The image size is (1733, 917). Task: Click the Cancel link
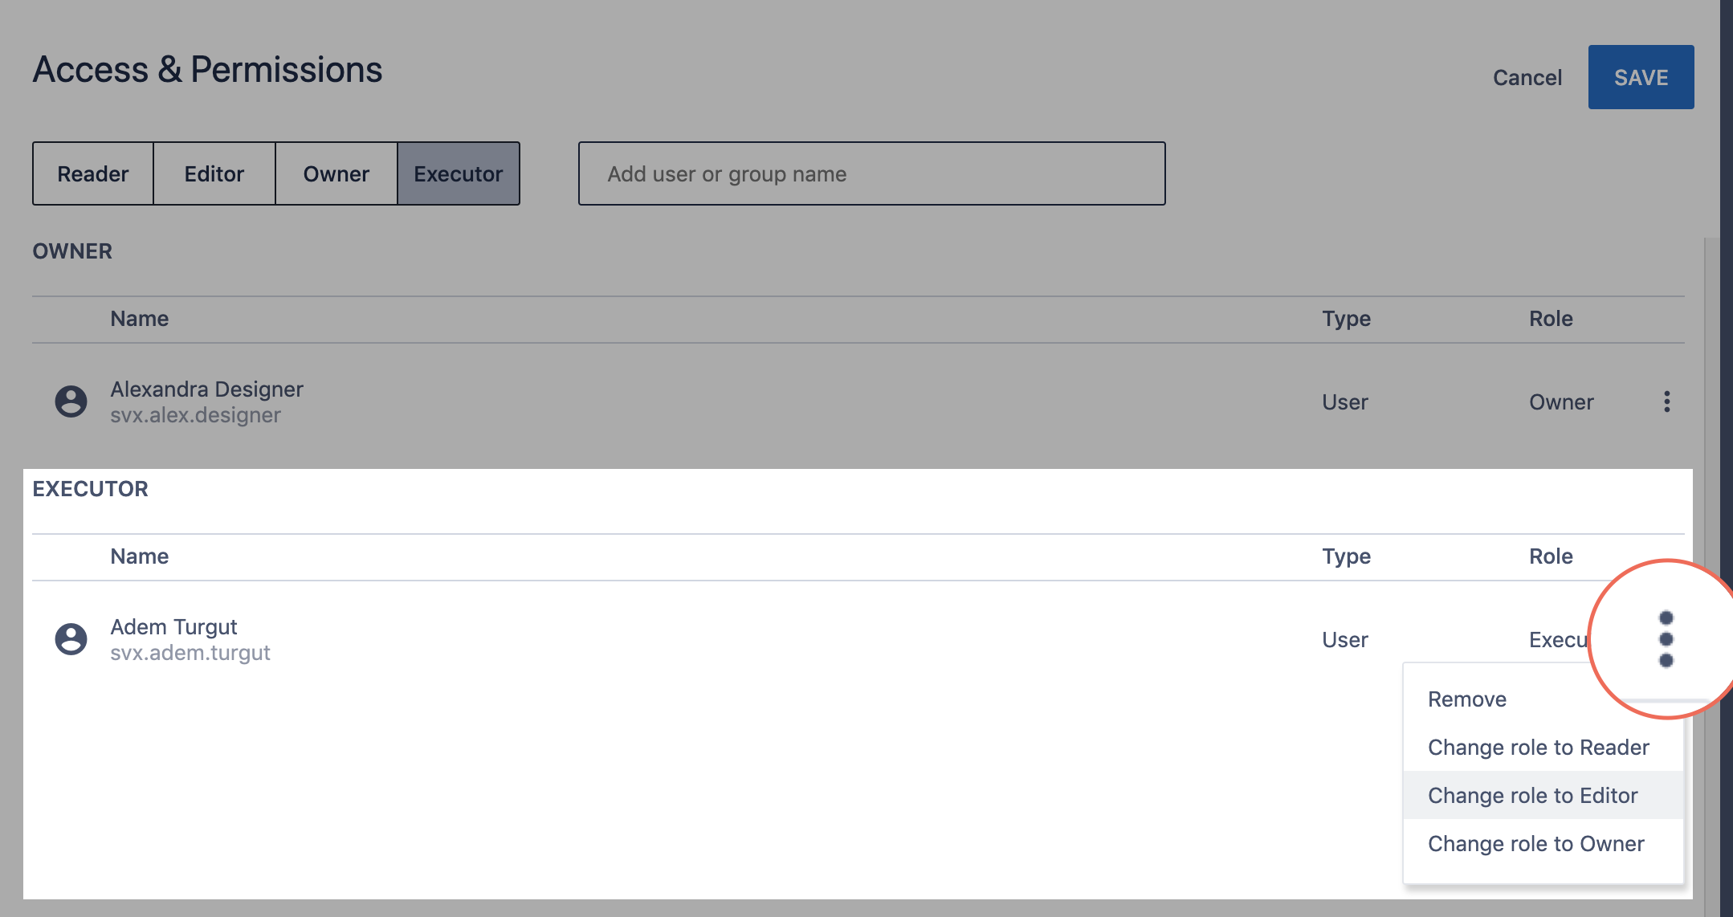(x=1527, y=78)
